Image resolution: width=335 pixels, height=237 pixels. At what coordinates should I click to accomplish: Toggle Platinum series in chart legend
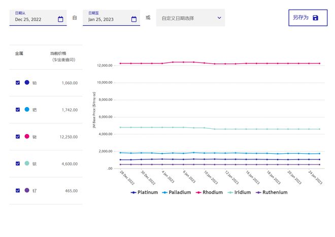(144, 192)
